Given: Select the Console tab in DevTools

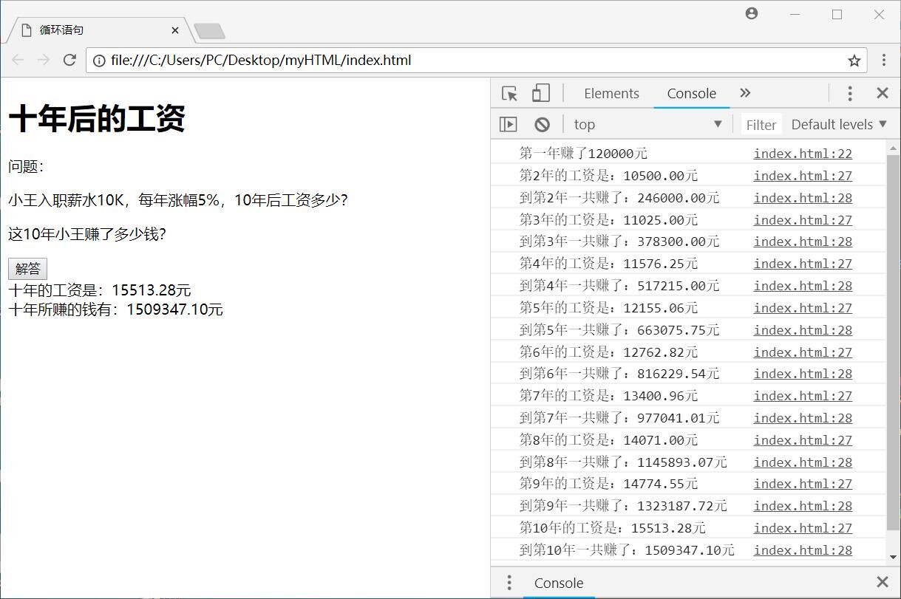Looking at the screenshot, I should (x=691, y=93).
